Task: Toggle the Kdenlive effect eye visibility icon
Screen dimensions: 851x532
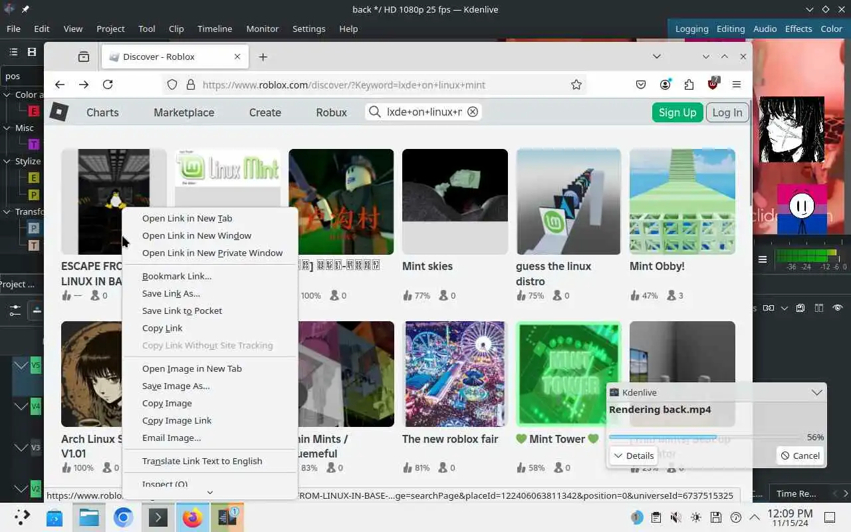Action: pyautogui.click(x=838, y=308)
